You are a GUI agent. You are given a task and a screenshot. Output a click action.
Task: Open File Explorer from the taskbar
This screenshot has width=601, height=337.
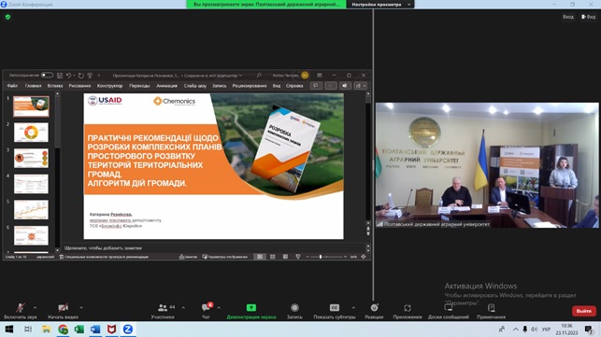point(47,330)
